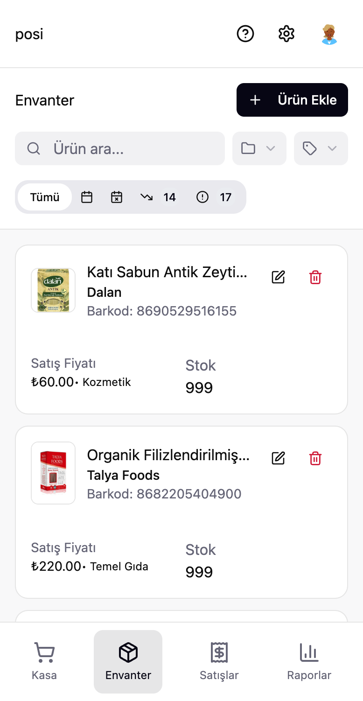
Task: Open the Raporlar tab
Action: [309, 661]
